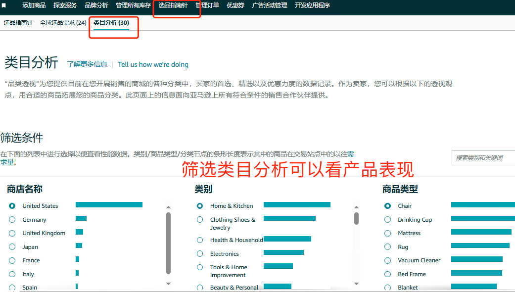Open the 管理所有库存 menu
Screen dimensions: 515x292
pyautogui.click(x=133, y=6)
